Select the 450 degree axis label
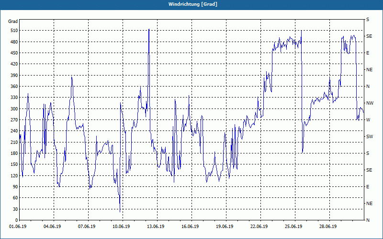Viewport: 383px width, 239px height. tap(14, 53)
